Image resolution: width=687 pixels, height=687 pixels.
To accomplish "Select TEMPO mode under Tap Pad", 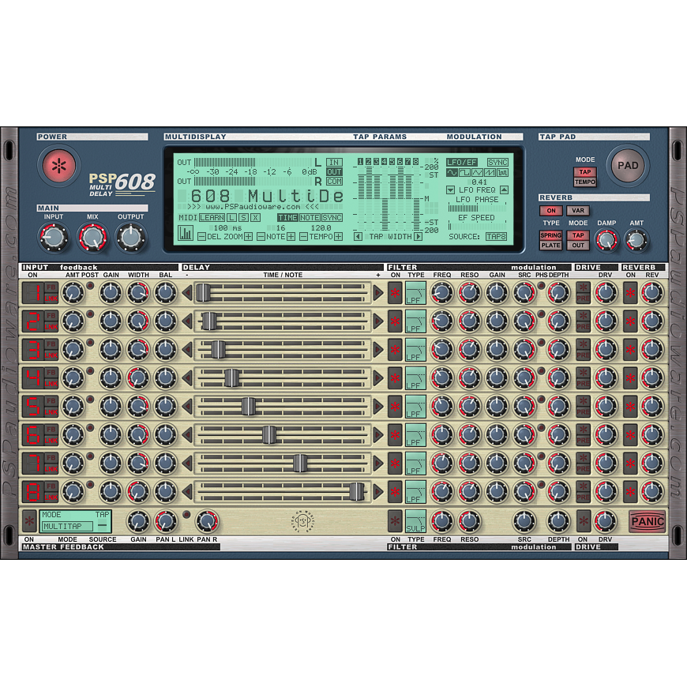I will (585, 182).
